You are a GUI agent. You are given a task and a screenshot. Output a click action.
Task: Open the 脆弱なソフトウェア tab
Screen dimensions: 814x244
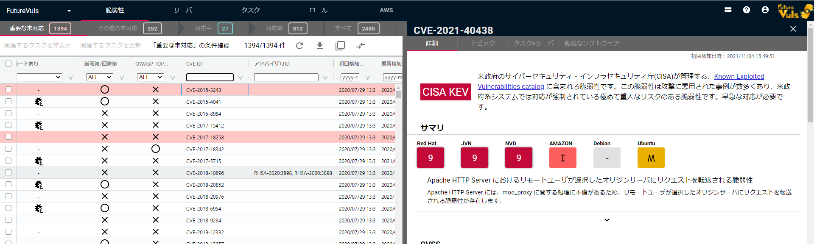pyautogui.click(x=592, y=43)
